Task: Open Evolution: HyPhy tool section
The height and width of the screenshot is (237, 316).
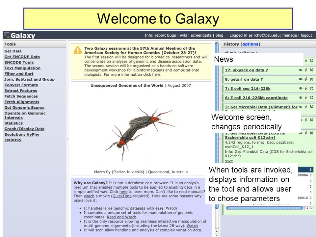Action: tap(22, 134)
